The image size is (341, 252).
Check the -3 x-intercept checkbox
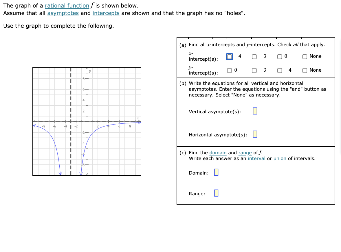(254, 56)
